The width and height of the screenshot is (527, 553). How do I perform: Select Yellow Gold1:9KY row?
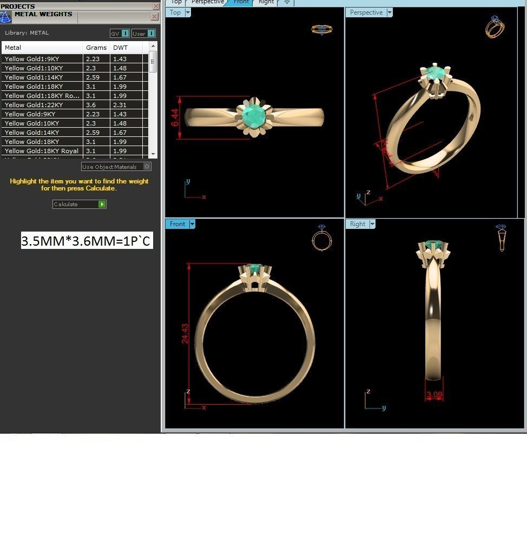[x=75, y=59]
